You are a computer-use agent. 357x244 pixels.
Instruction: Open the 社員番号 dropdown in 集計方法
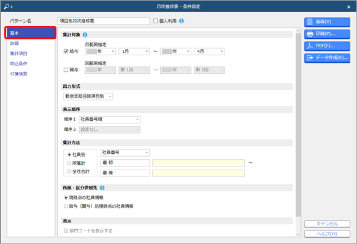pos(125,152)
